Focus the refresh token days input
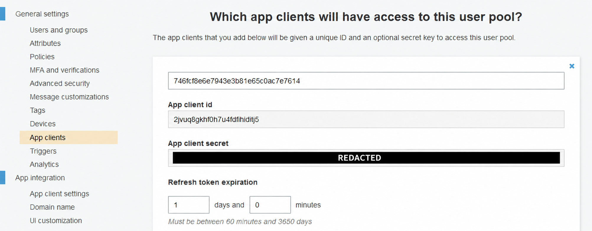Screen dimensions: 592x231 click(x=189, y=205)
